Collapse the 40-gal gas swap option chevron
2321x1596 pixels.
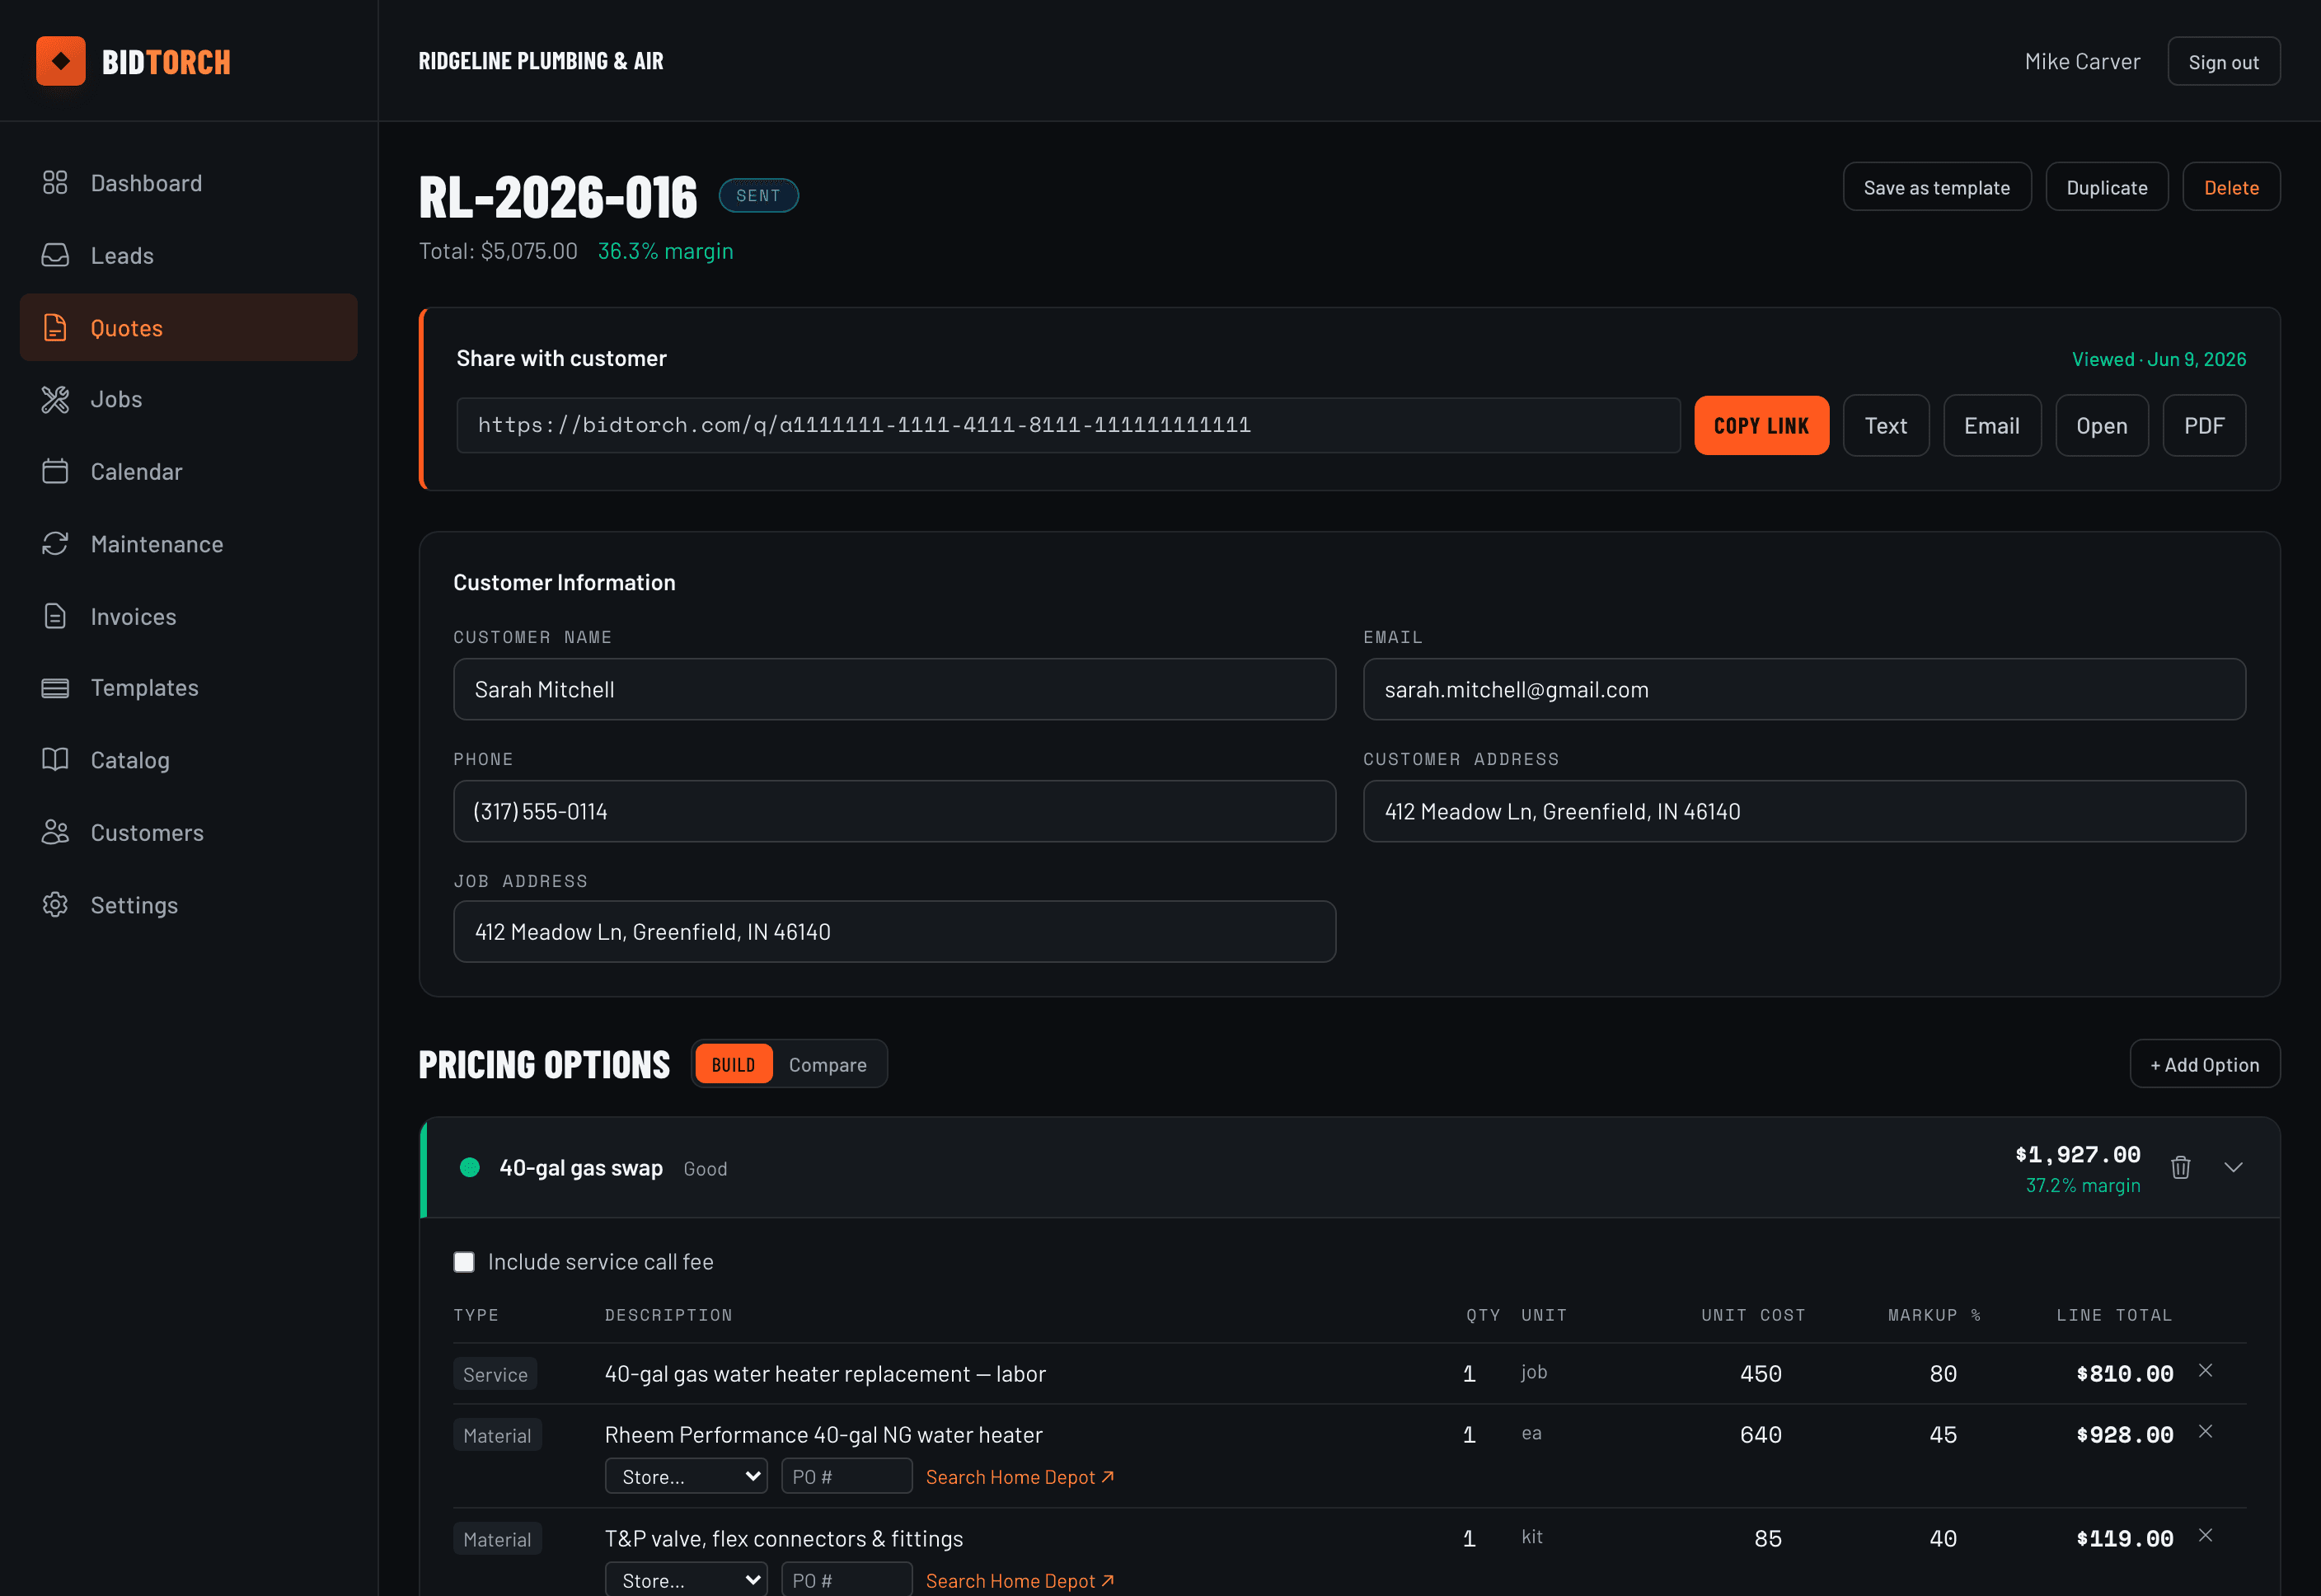tap(2234, 1167)
